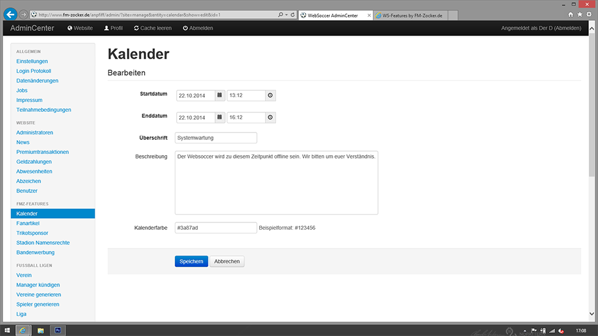Open the Profil menu item
Viewport: 598px width, 336px height.
click(x=113, y=28)
